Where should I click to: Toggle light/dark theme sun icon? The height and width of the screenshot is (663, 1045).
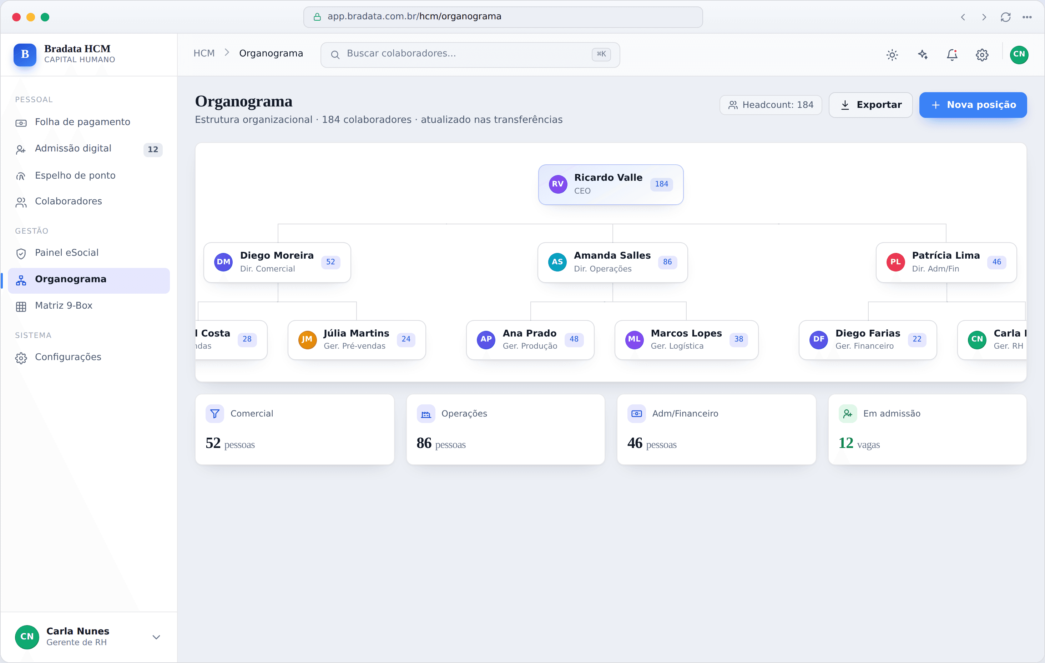click(x=892, y=55)
